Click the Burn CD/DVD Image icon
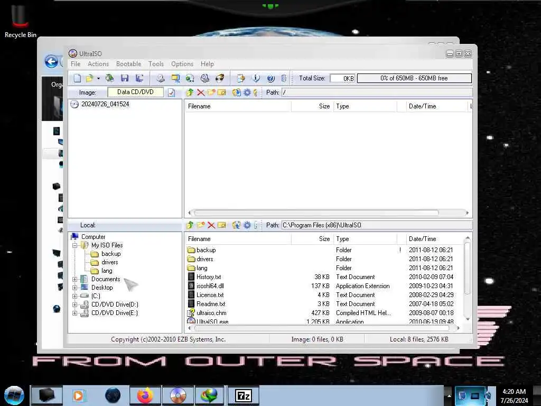 [220, 78]
